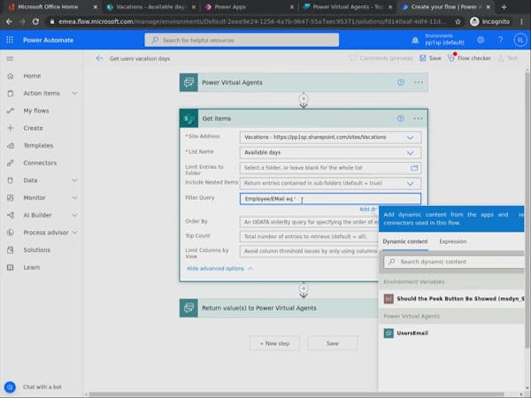This screenshot has height=398, width=531.
Task: Click the SharePoint Get items icon
Action: 189,119
